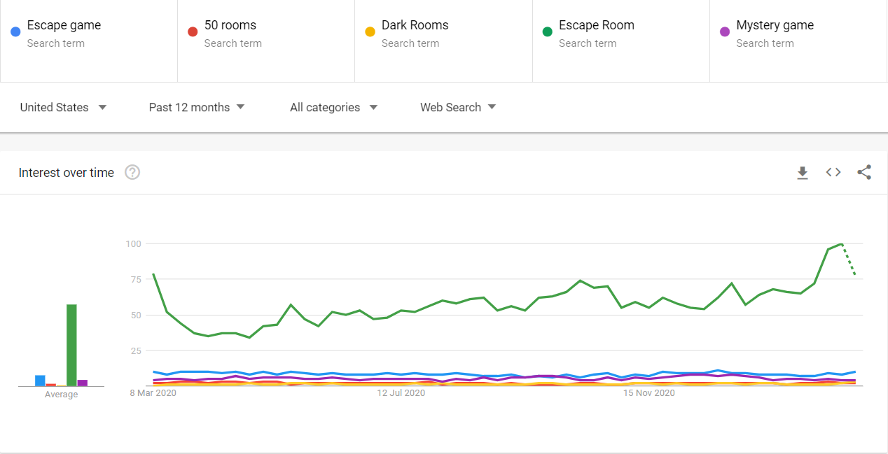Edit the 50 rooms search term

[x=230, y=25]
